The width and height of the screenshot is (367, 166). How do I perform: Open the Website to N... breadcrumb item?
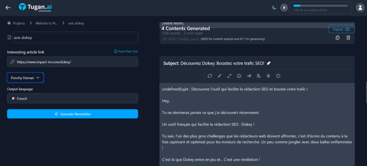[x=46, y=23]
